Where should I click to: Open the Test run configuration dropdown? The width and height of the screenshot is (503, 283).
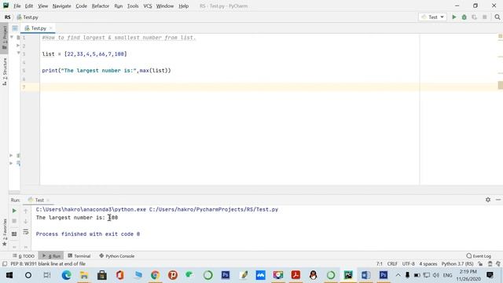click(x=432, y=17)
